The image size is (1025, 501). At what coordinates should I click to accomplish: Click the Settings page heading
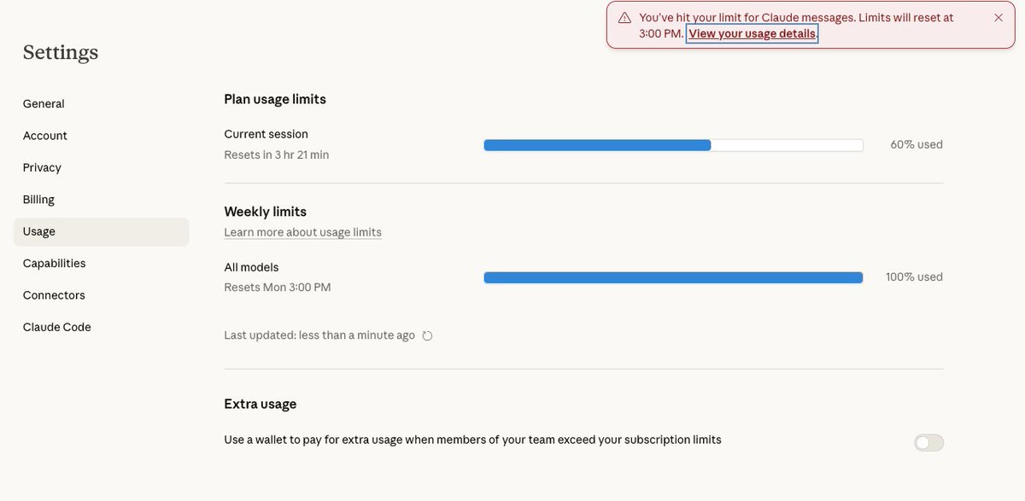pyautogui.click(x=61, y=52)
